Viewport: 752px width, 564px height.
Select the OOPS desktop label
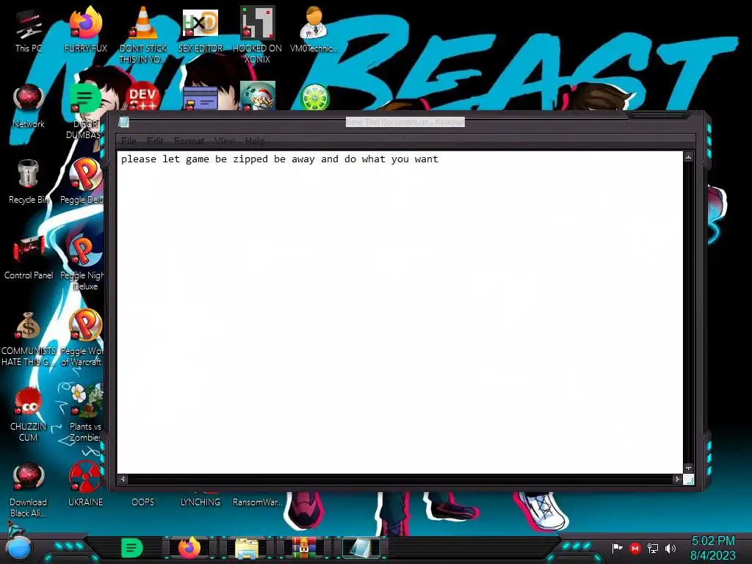tap(143, 502)
